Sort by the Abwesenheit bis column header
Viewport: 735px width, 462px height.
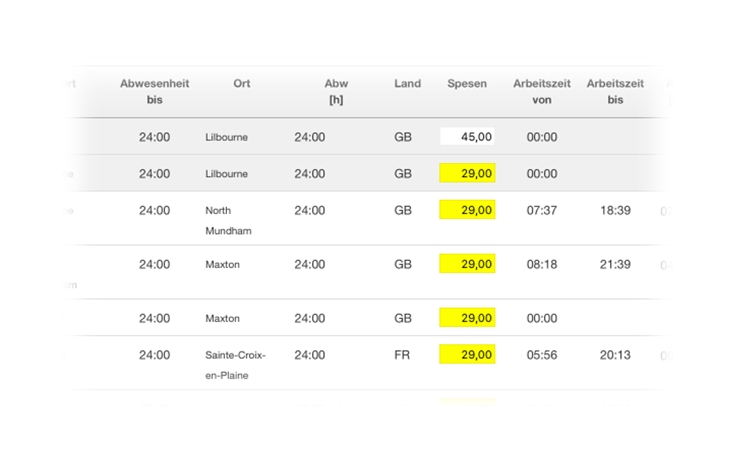[x=155, y=91]
